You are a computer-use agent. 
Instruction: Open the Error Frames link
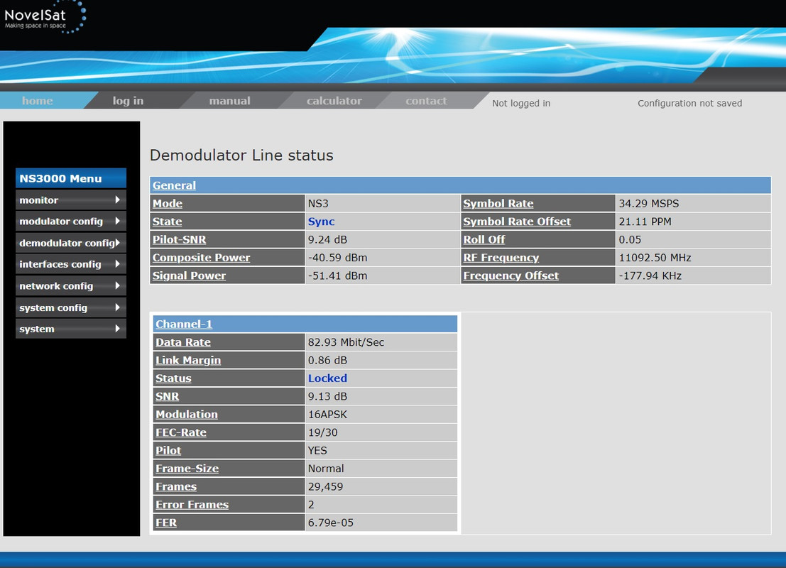[x=192, y=504]
